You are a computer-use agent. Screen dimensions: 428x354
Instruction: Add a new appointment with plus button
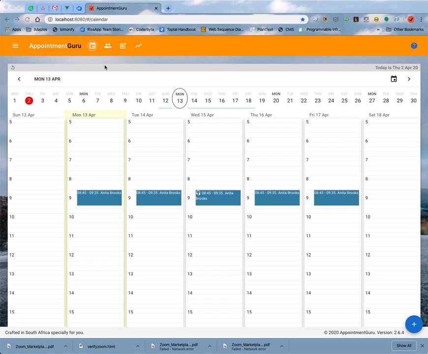(414, 324)
